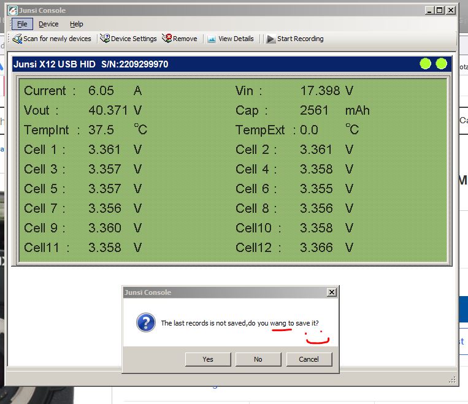
Task: Click the Start Recording play icon
Action: (x=270, y=39)
